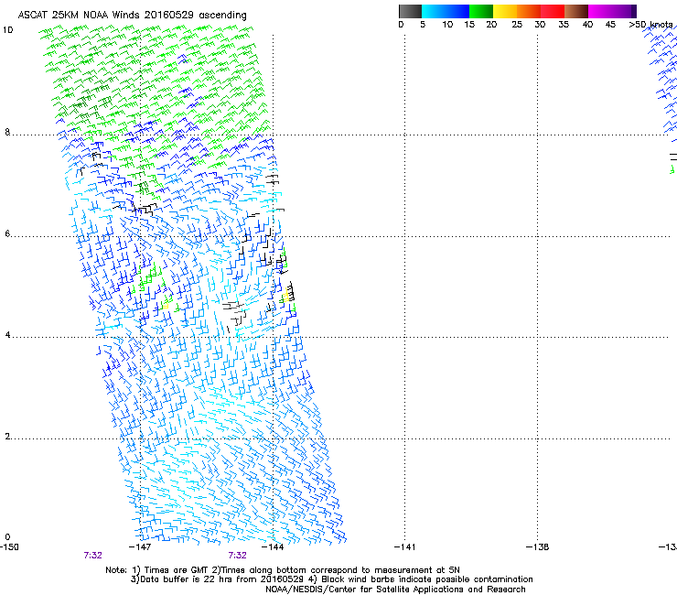The image size is (677, 595).
Task: Click the 'NOAA/NESDIS/Center for Satellite Applications and Research' credit
Action: 395,590
